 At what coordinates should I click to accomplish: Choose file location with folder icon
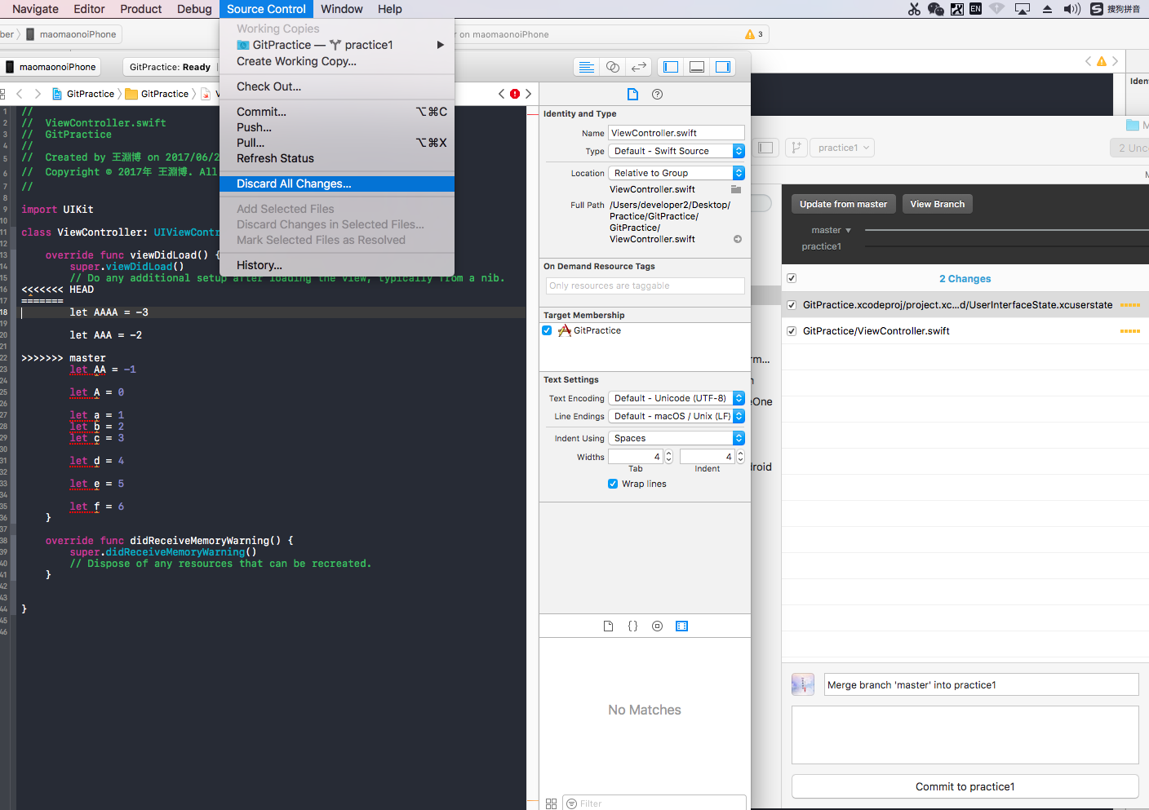(x=736, y=189)
